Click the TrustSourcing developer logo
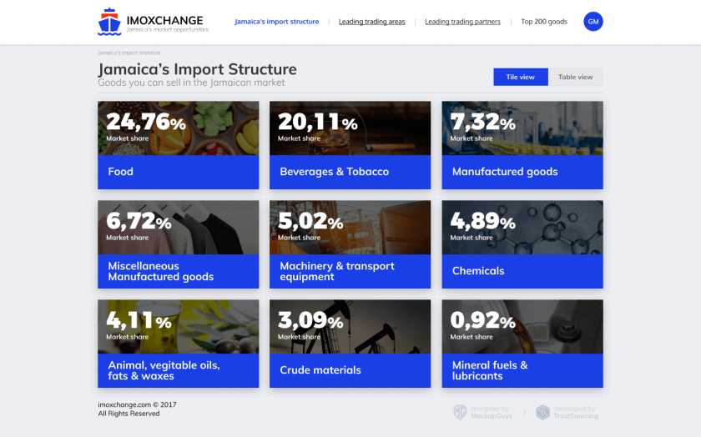 click(567, 412)
